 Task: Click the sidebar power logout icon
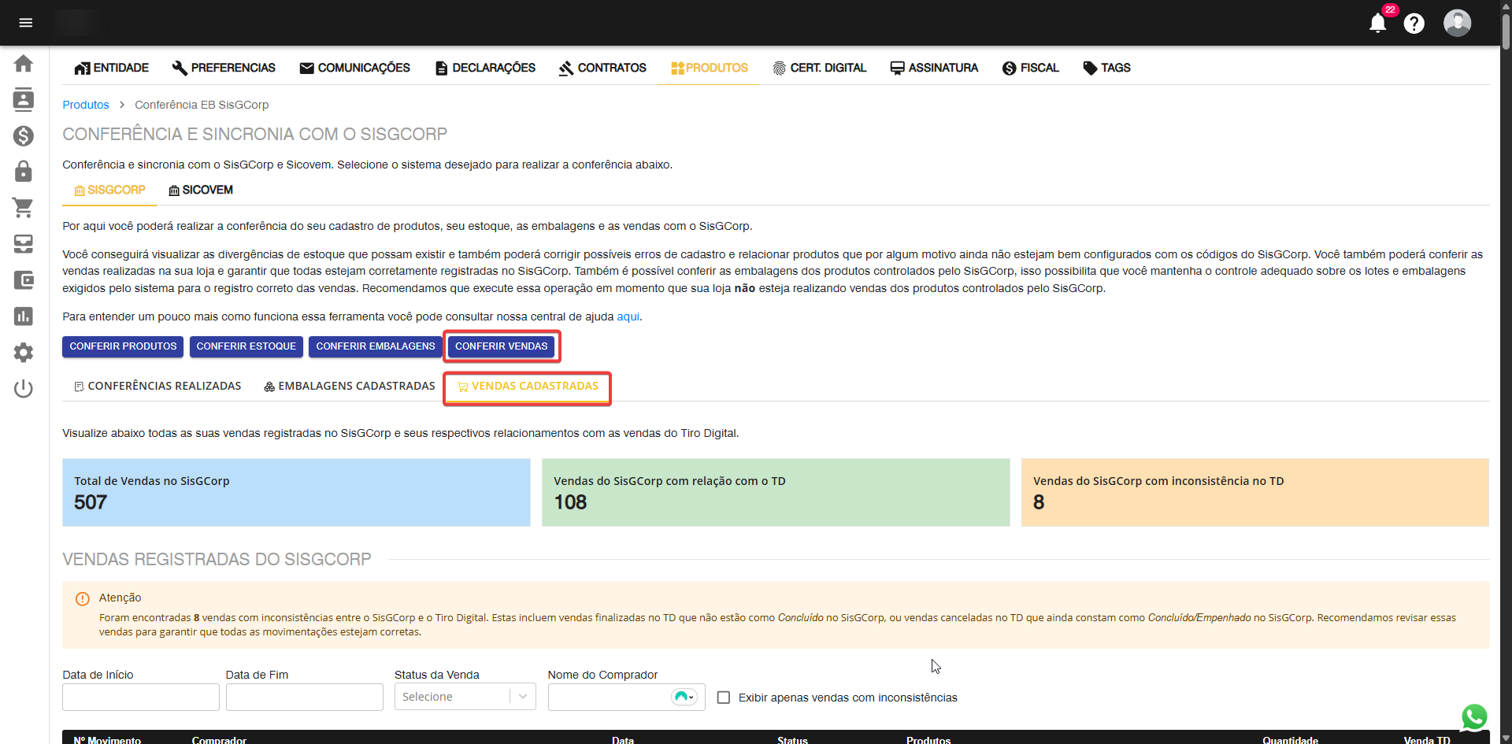tap(24, 388)
